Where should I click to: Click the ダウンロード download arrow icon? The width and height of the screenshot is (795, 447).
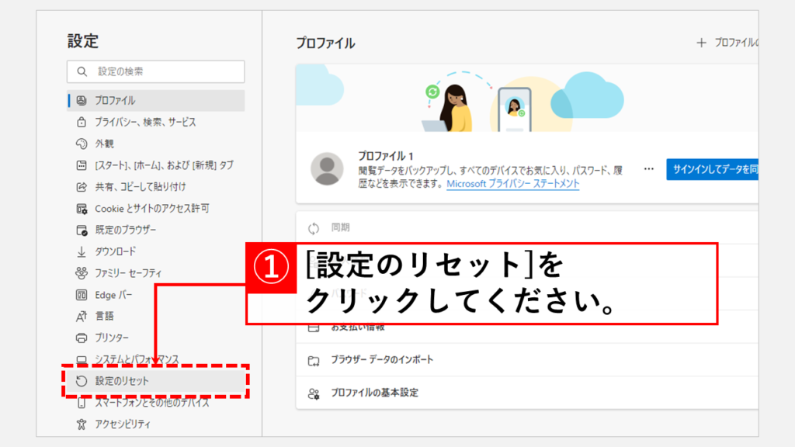[81, 251]
